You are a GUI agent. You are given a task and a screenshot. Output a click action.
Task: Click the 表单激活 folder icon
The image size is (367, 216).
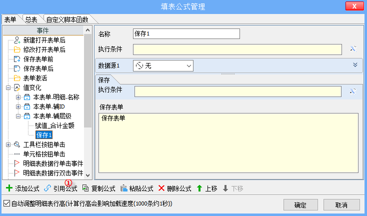(x=17, y=78)
